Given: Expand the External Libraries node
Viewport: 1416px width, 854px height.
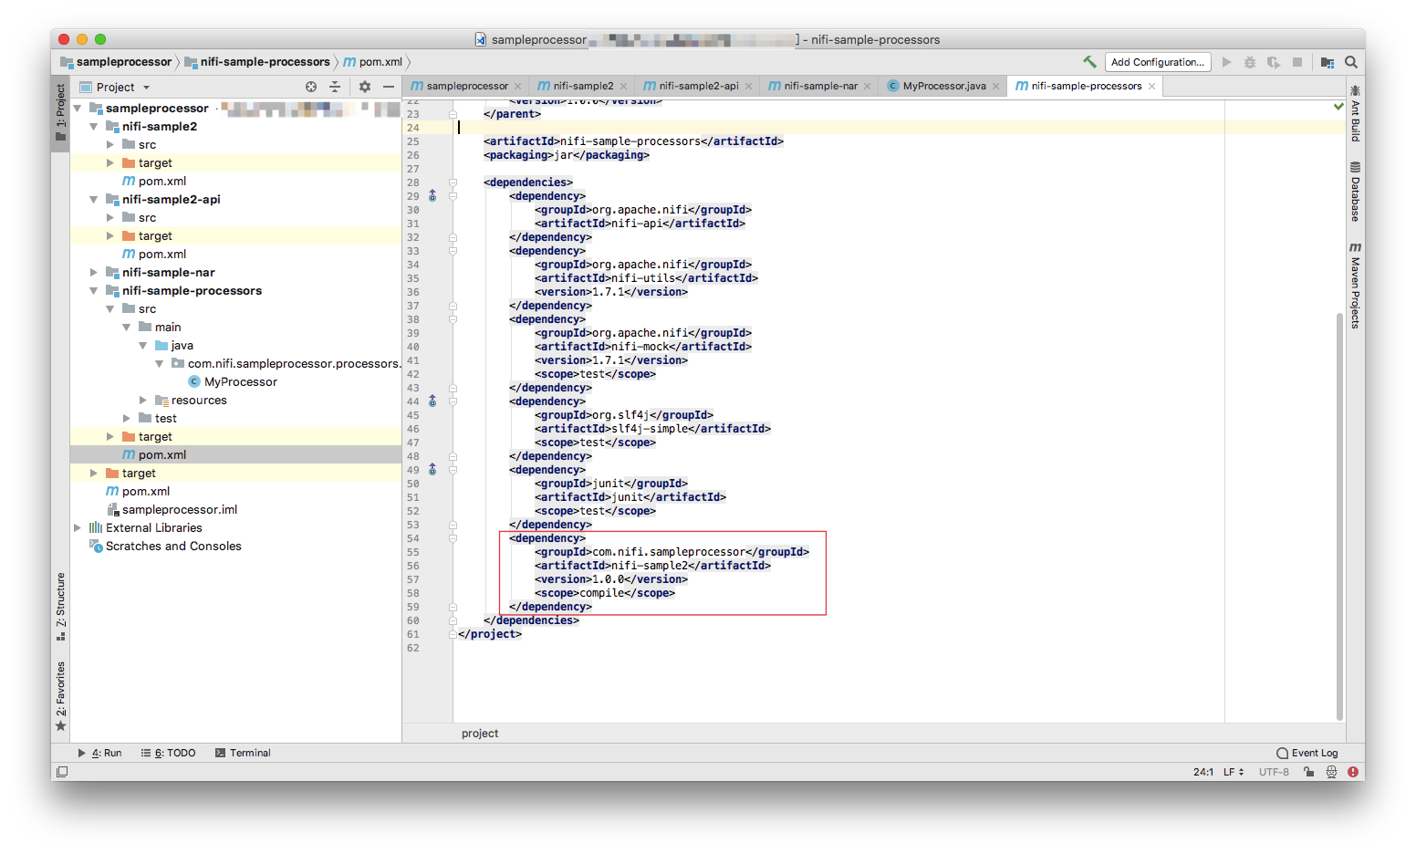Looking at the screenshot, I should coord(78,528).
